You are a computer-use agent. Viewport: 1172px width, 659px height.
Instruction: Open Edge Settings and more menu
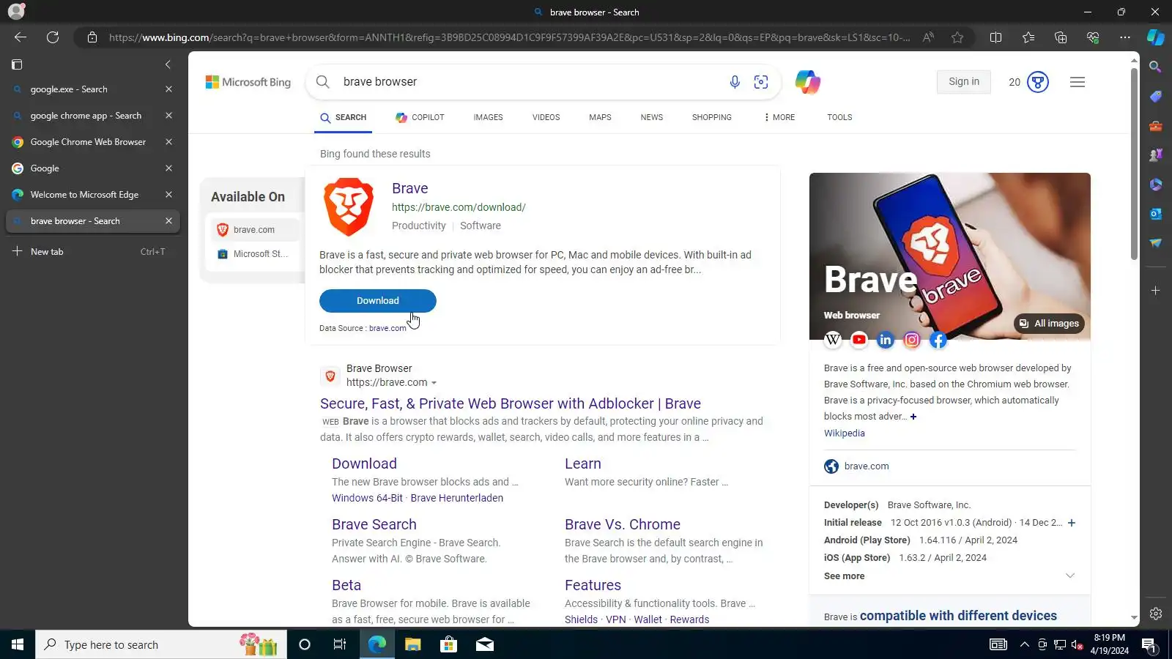1125,37
